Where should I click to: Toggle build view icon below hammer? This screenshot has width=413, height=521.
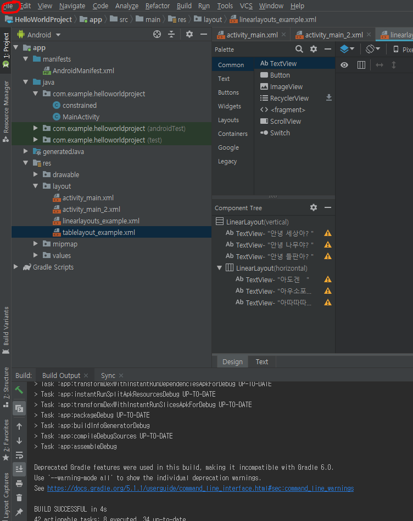[x=19, y=408]
